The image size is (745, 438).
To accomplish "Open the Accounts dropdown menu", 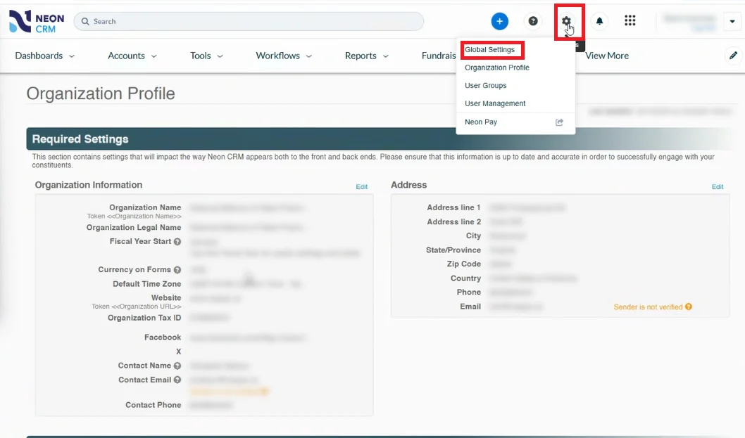I will 132,56.
